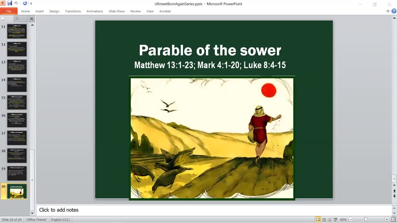
Task: Select slide 12 thumbnail
Action: click(17, 49)
